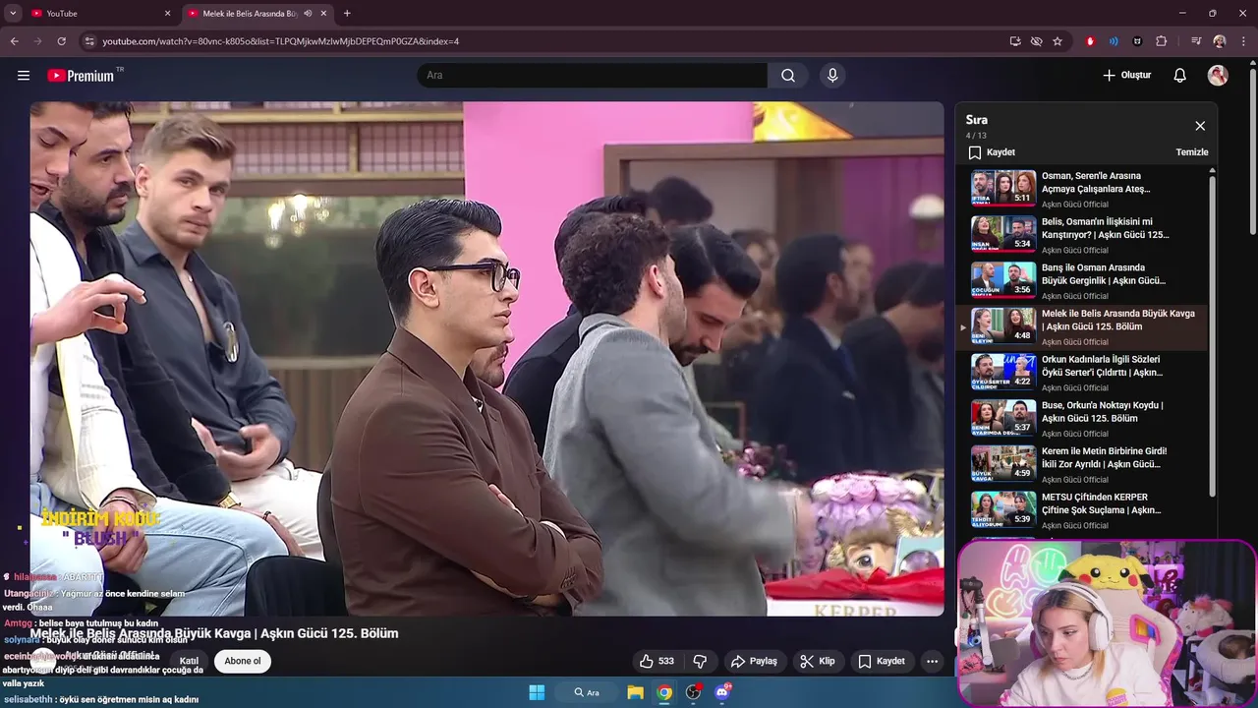Open the Extensions puzzle menu
The height and width of the screenshot is (708, 1258).
(x=1162, y=41)
